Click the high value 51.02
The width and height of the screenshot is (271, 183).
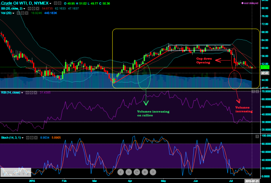(83, 4)
